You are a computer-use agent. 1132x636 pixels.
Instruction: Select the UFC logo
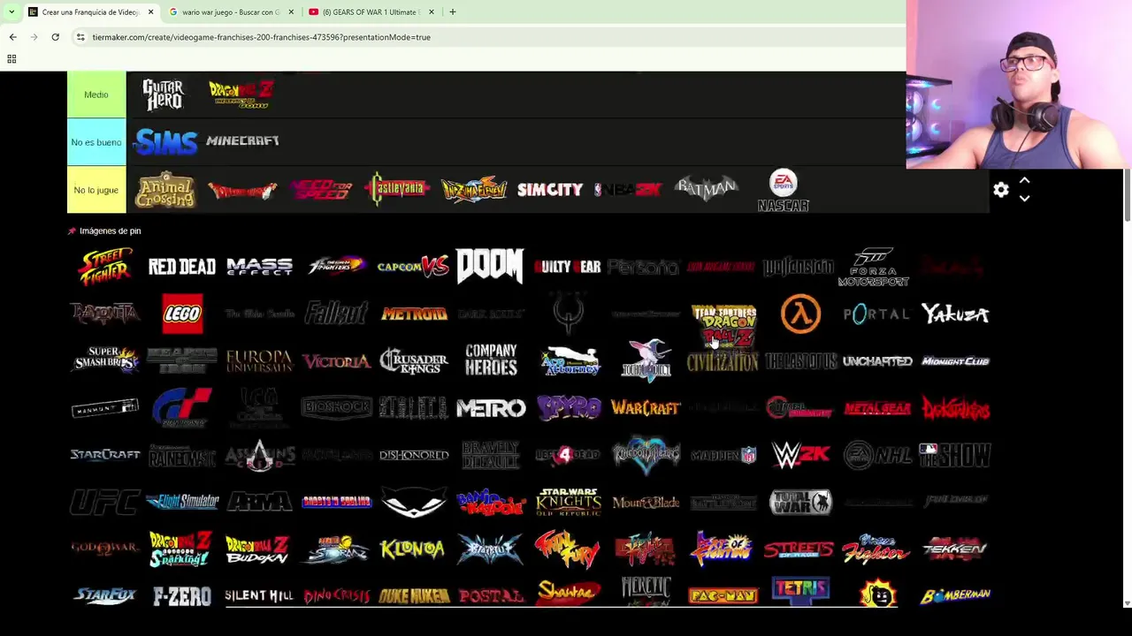click(x=105, y=502)
